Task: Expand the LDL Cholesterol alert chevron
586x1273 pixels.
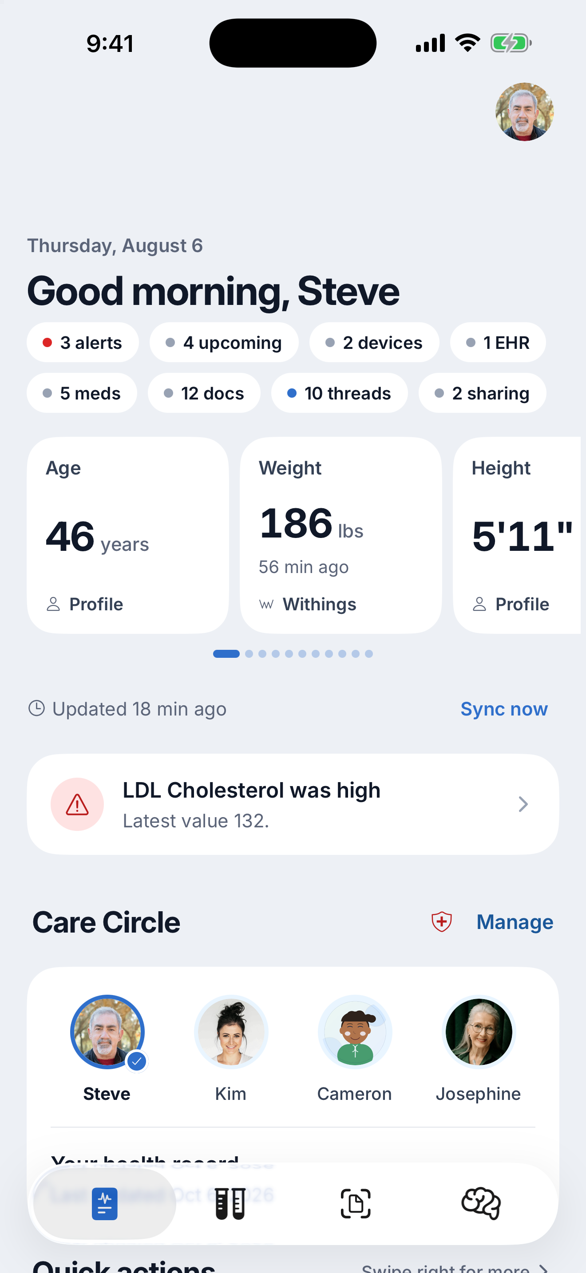Action: [x=523, y=805]
